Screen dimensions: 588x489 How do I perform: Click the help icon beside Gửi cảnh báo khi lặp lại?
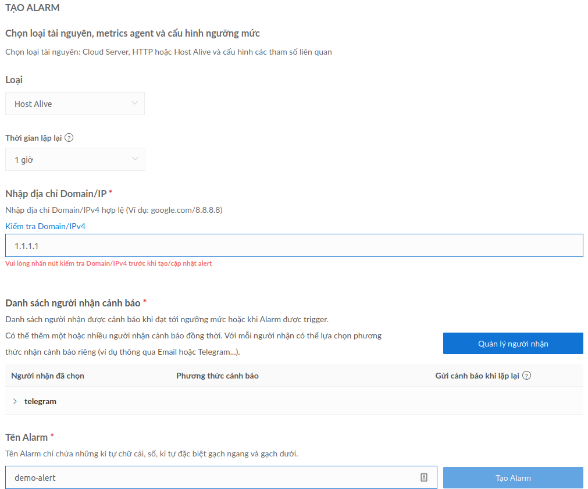[526, 376]
